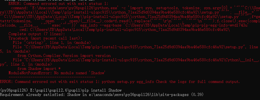The width and height of the screenshot is (260, 100).
Task: Click 'py", line 2, in <module>' traceback line
Action: click(26, 64)
